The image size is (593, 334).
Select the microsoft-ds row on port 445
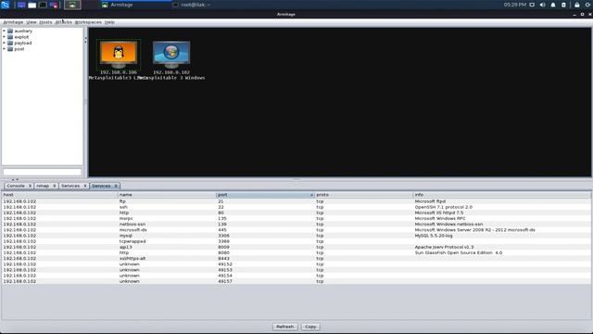[296, 230]
